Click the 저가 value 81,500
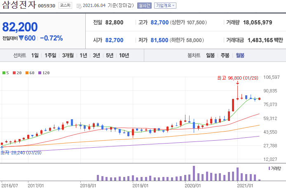 click(159, 40)
